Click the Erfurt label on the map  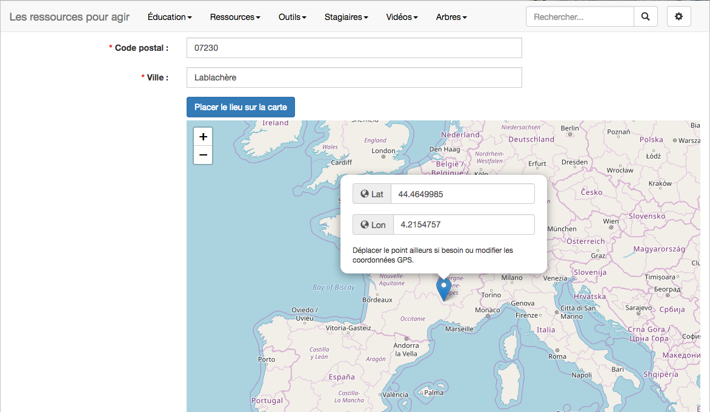click(x=537, y=163)
